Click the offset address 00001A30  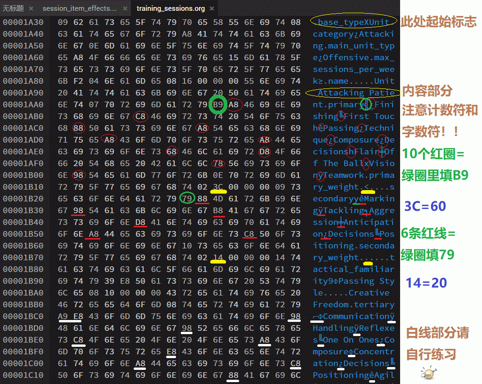point(23,22)
